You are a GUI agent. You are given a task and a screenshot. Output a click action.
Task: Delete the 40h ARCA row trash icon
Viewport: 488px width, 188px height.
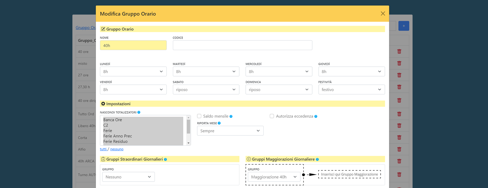pos(399,161)
